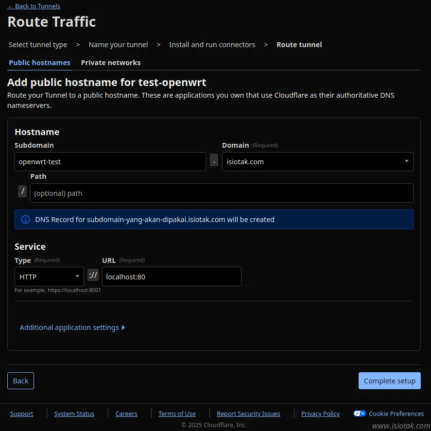This screenshot has width=431, height=431.
Task: Focus the URL field with localhost:80
Action: tap(172, 276)
